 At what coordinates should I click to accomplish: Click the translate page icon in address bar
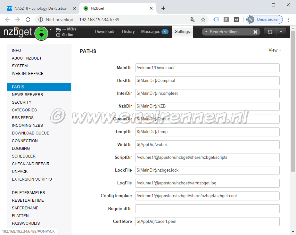(193, 20)
